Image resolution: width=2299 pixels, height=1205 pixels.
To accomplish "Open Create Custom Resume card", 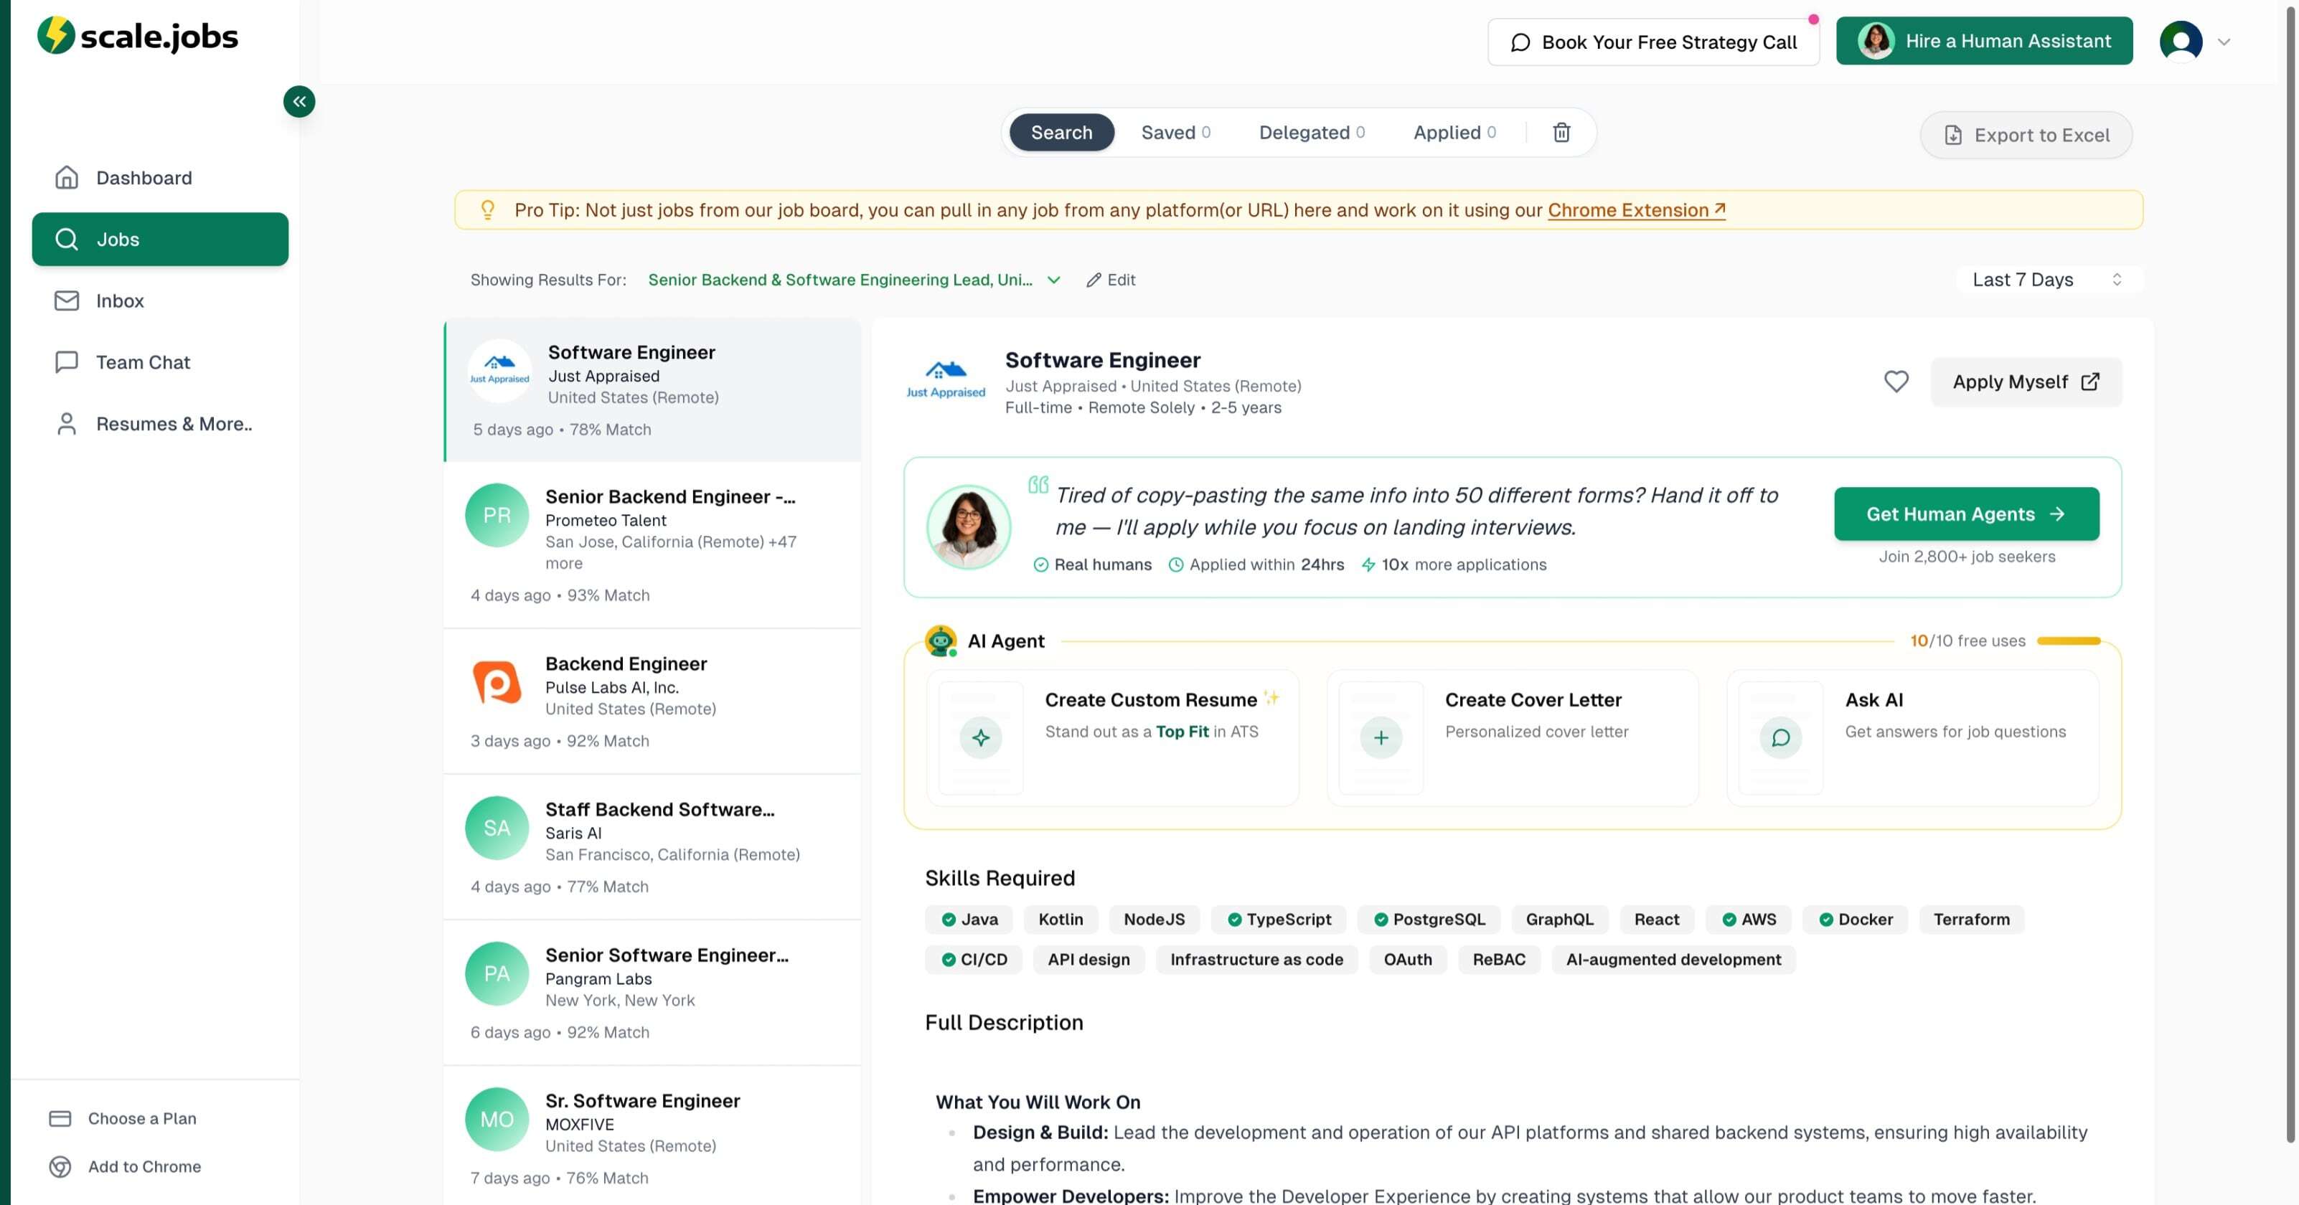I will (1112, 737).
